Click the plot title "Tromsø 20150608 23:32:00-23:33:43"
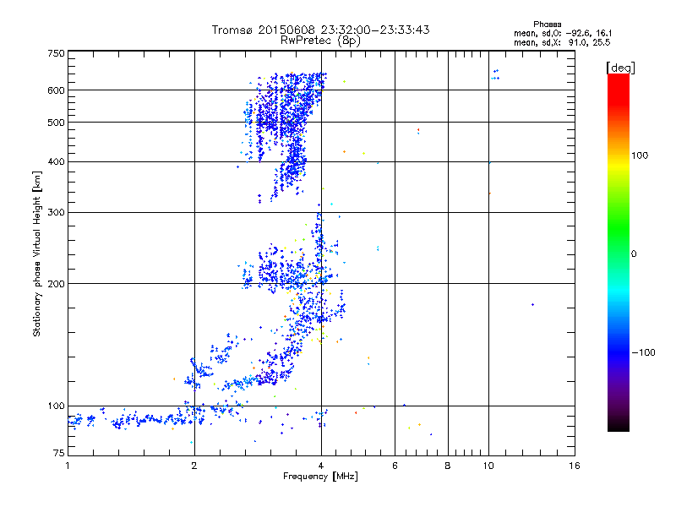Screen dimensions: 676x507 [x=320, y=30]
